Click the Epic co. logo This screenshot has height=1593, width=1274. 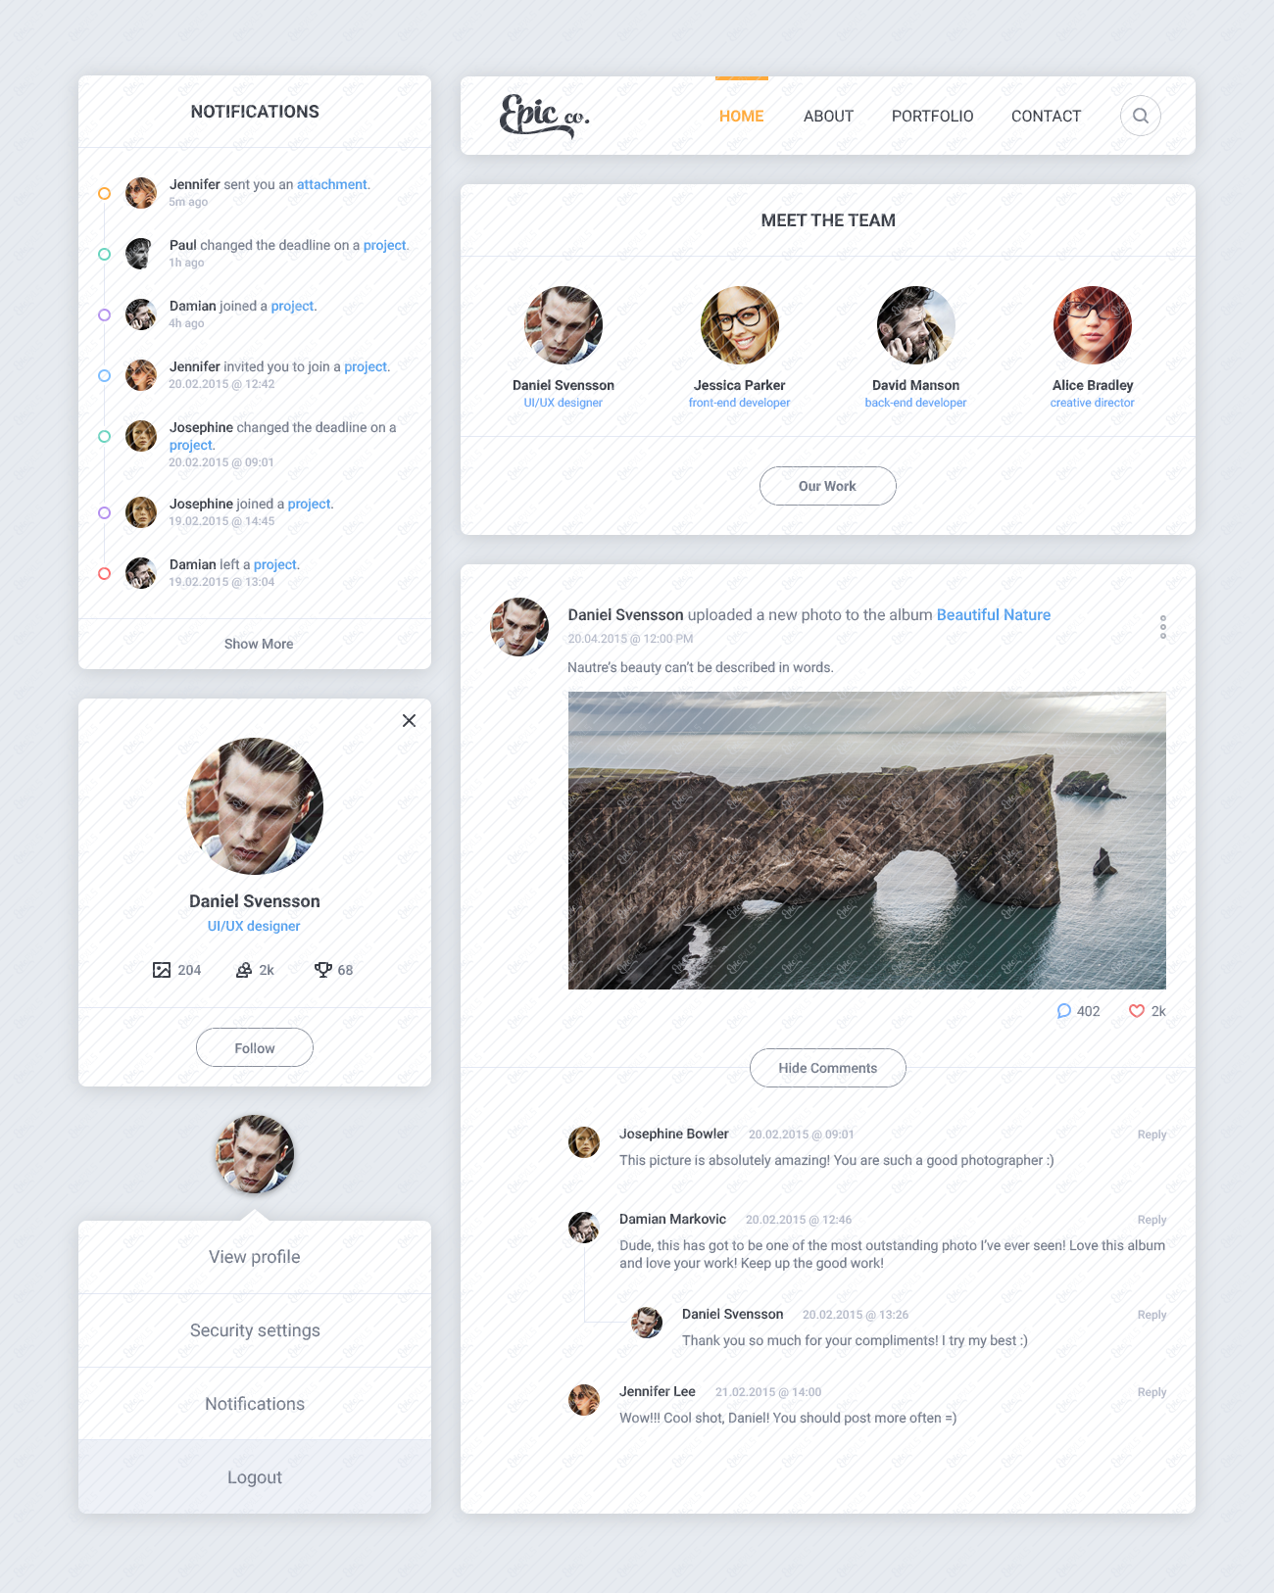(545, 116)
